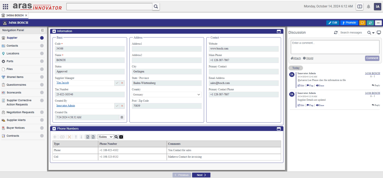Toggle the status dot next to Files

coord(42,69)
